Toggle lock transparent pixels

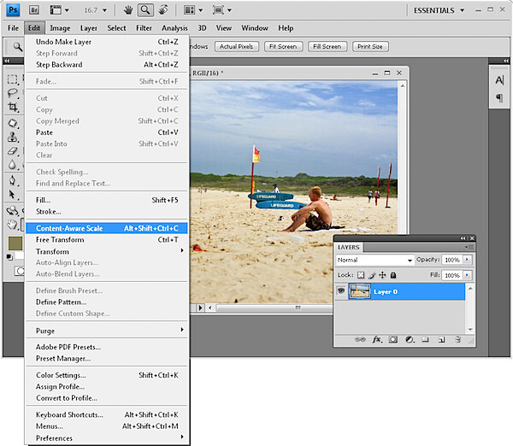click(x=361, y=275)
